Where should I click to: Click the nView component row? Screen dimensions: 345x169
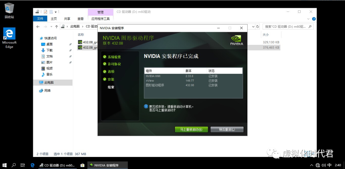pyautogui.click(x=193, y=81)
